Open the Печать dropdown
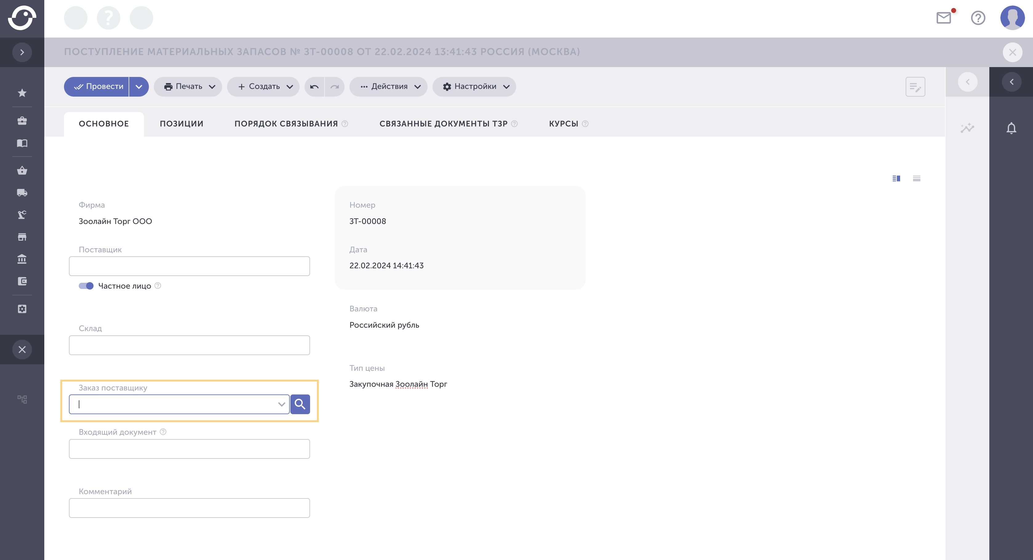Screen dimensions: 1033x560 point(188,87)
